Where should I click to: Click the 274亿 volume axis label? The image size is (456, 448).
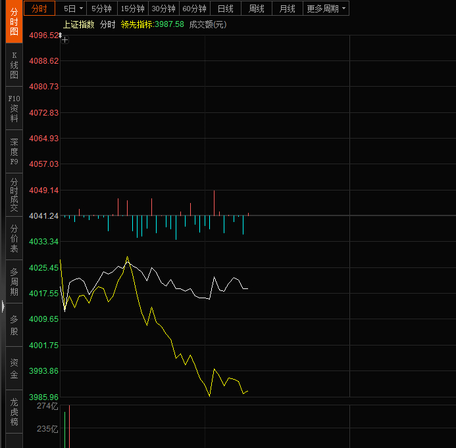click(x=47, y=406)
